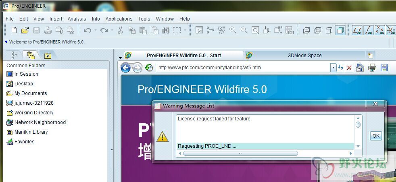Open the browser address history dropdown
Viewport: 396px width, 182px height.
coord(333,68)
